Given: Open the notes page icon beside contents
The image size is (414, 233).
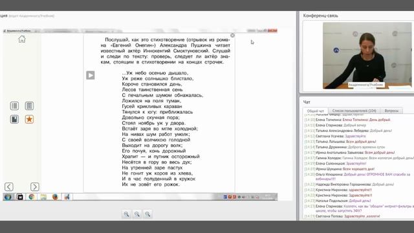Looking at the screenshot, I should [x=29, y=106].
